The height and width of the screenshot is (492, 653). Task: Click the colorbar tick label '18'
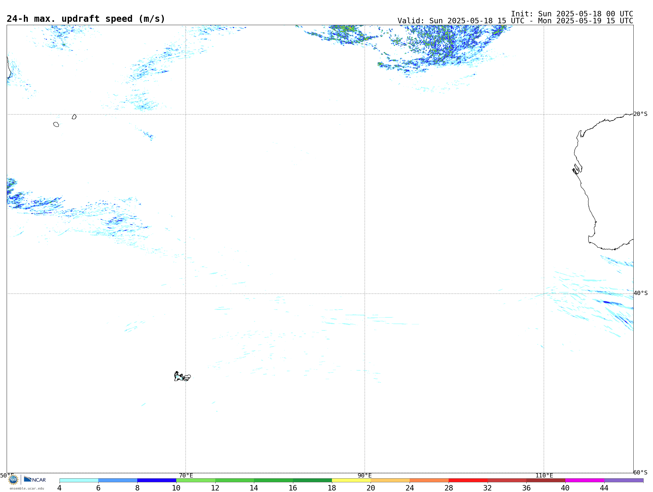tap(332, 488)
